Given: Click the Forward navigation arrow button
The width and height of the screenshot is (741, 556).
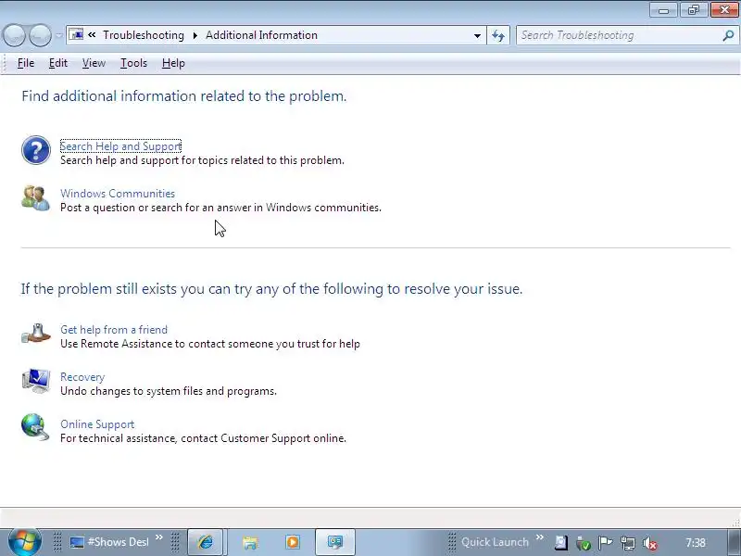Looking at the screenshot, I should coord(40,35).
